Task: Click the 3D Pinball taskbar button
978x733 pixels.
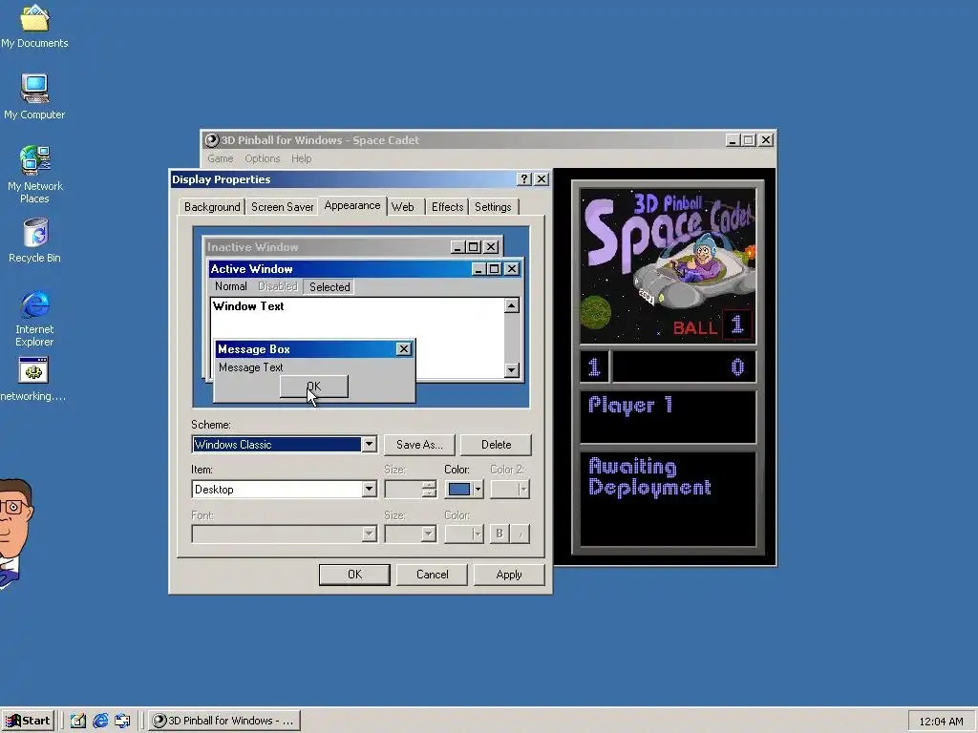Action: click(224, 721)
